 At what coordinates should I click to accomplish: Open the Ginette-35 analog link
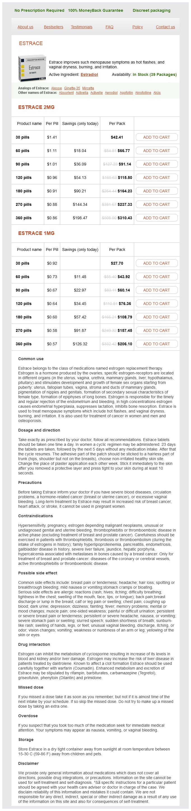(72, 88)
